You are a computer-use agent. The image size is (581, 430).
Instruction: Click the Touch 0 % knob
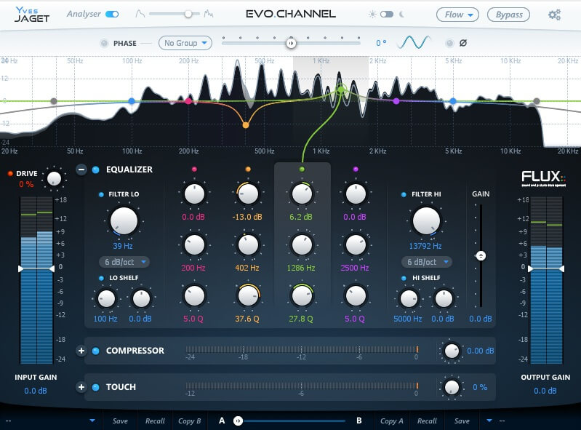click(452, 387)
